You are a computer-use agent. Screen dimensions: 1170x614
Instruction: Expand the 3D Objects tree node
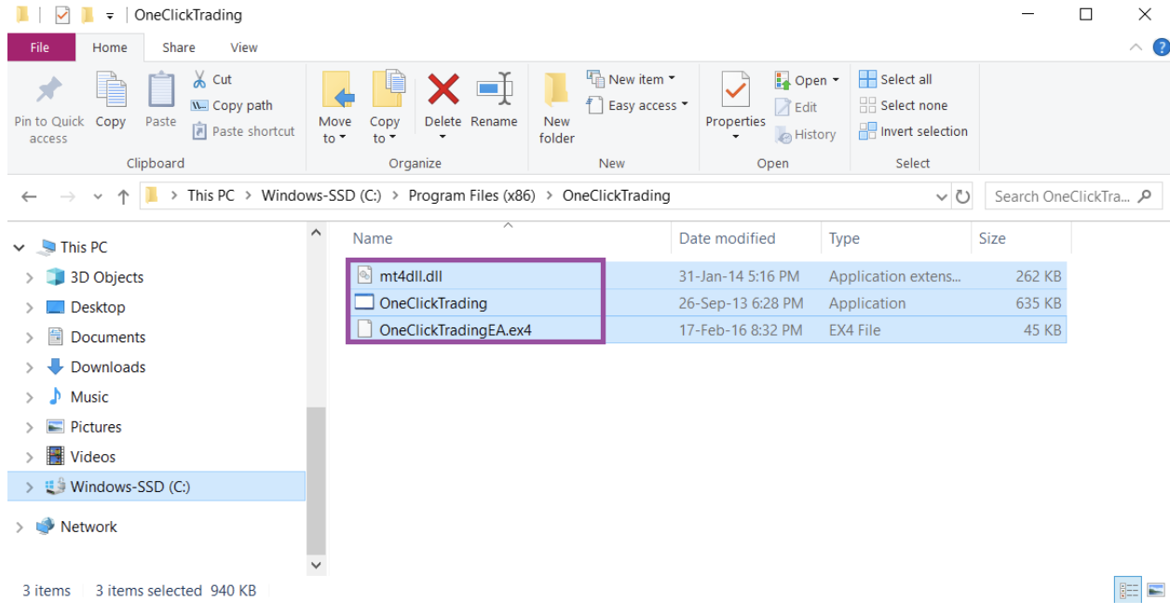(29, 277)
